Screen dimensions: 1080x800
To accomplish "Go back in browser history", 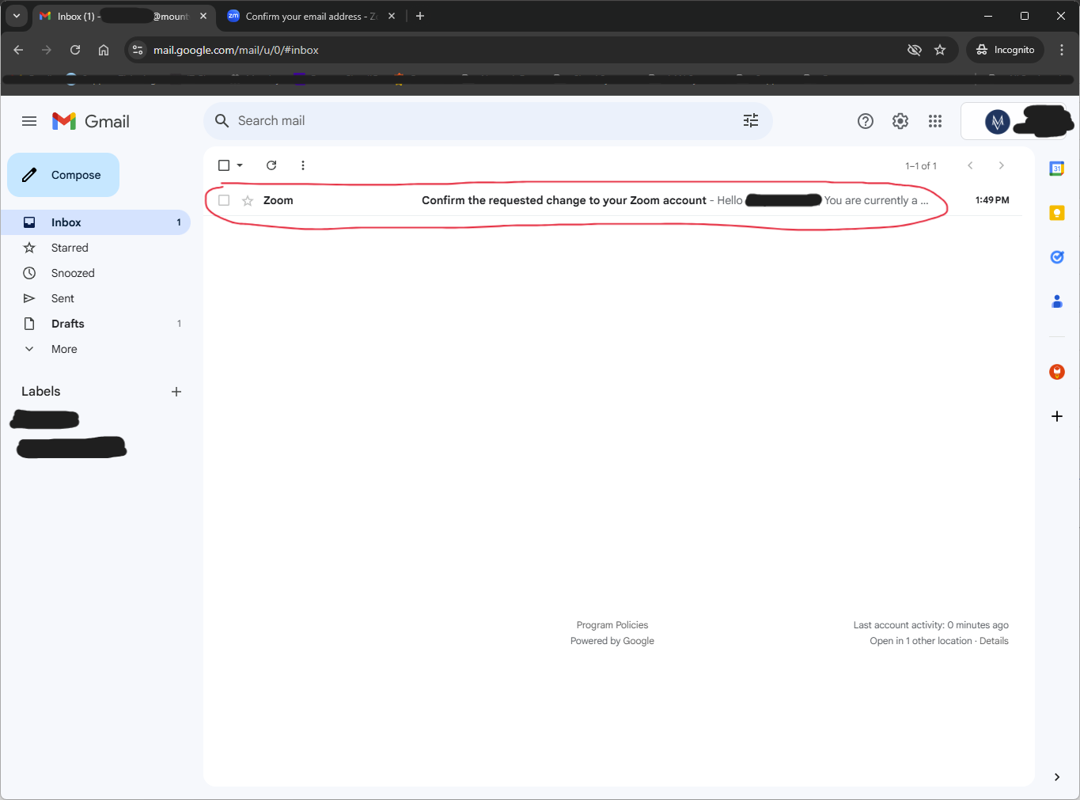I will 18,50.
